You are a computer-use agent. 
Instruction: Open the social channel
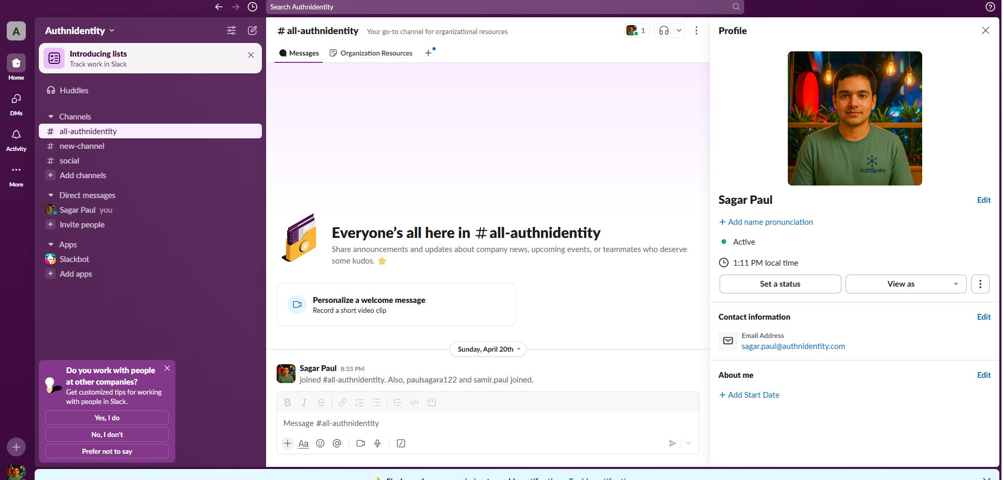pos(150,160)
